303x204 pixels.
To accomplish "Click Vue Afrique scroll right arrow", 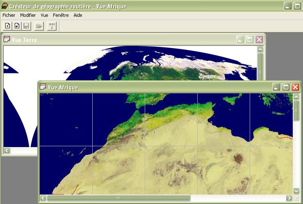I will click(x=289, y=198).
